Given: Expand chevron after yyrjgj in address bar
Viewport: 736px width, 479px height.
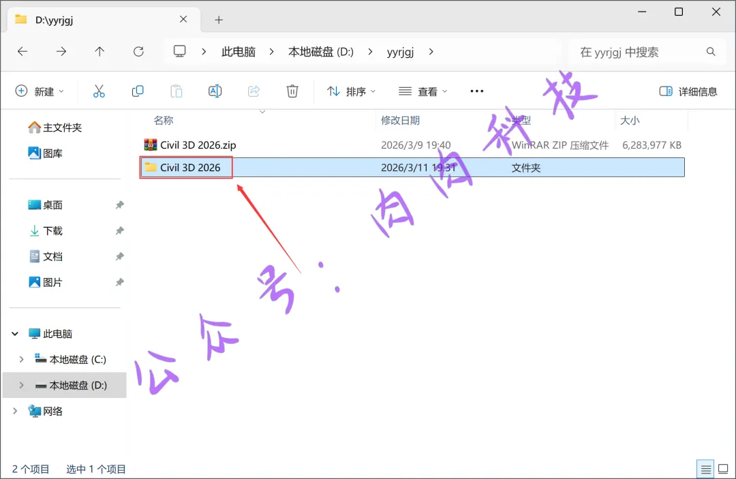Looking at the screenshot, I should pos(431,52).
